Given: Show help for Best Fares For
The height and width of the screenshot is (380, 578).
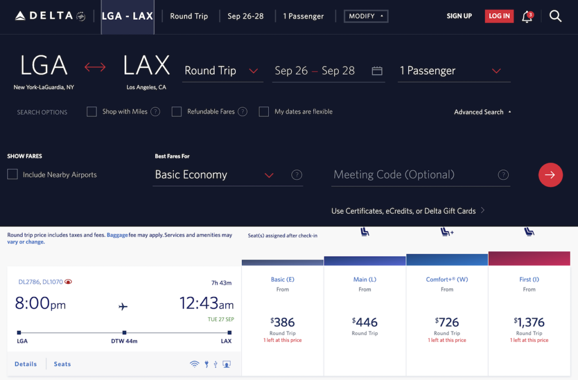Looking at the screenshot, I should 296,175.
